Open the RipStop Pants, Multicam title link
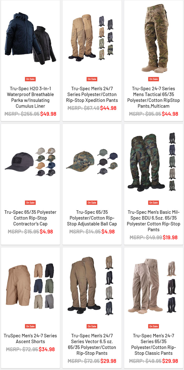 tap(154, 97)
